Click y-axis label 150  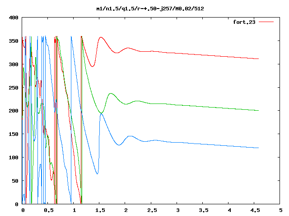click(x=14, y=134)
